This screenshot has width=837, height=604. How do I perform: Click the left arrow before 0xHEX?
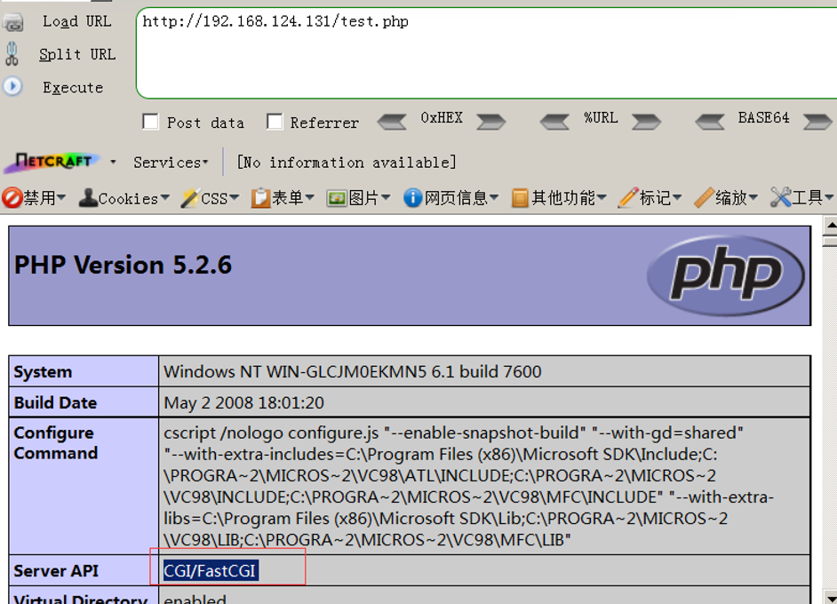[393, 122]
